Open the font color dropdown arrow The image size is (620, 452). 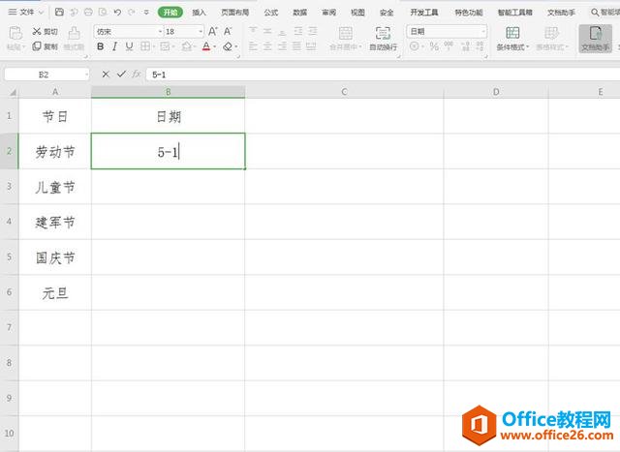point(215,47)
